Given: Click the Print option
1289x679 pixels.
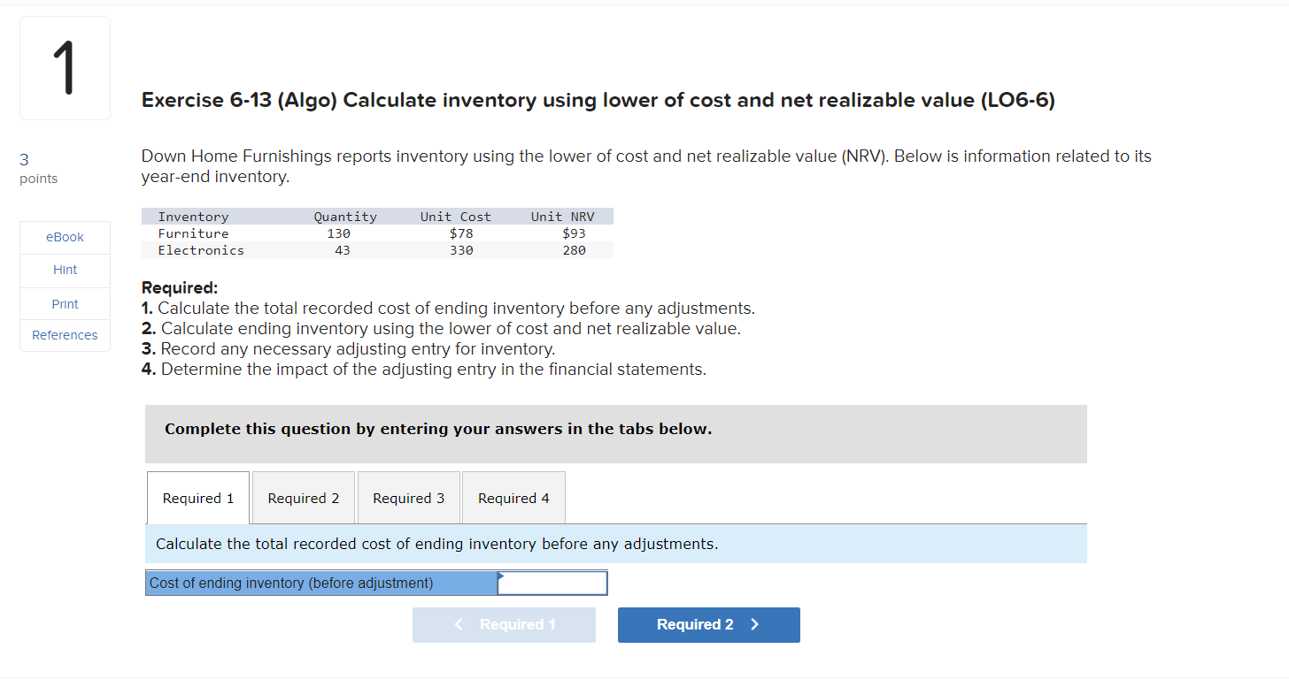Looking at the screenshot, I should [x=64, y=303].
